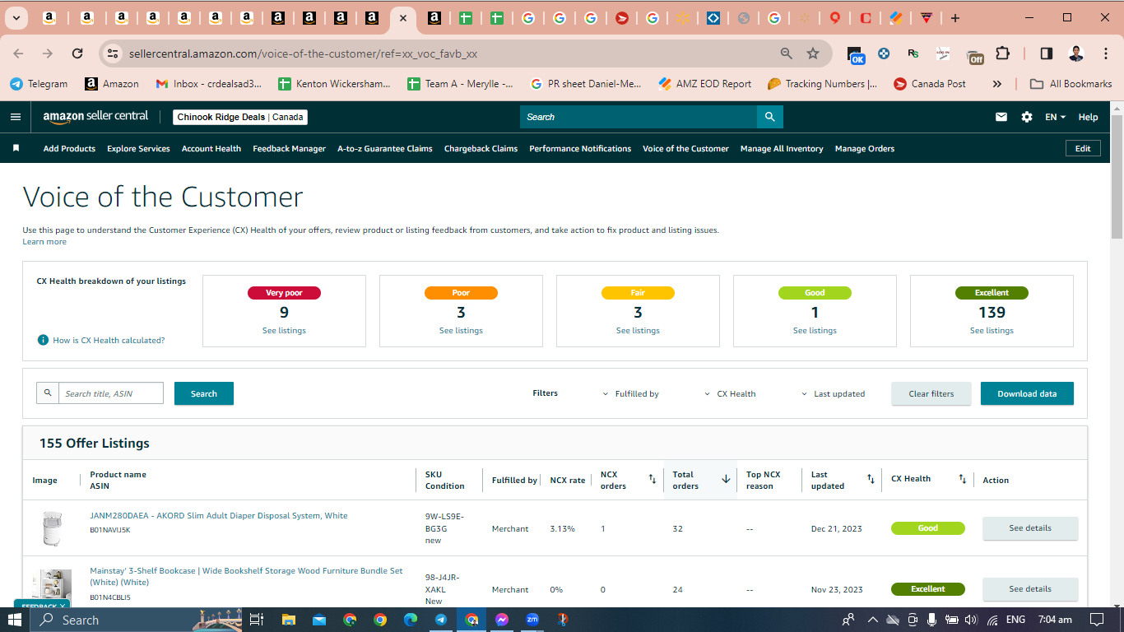Open How is CX Health calculated?
Viewport: 1124px width, 632px height.
(x=109, y=340)
